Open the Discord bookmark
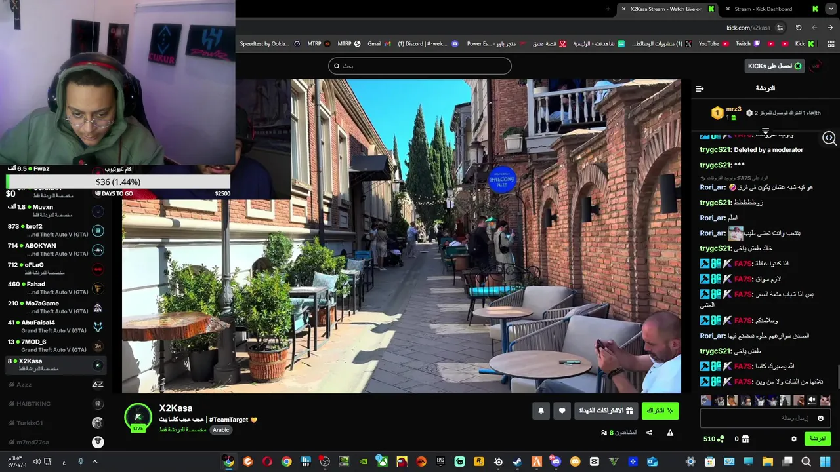 pyautogui.click(x=428, y=44)
